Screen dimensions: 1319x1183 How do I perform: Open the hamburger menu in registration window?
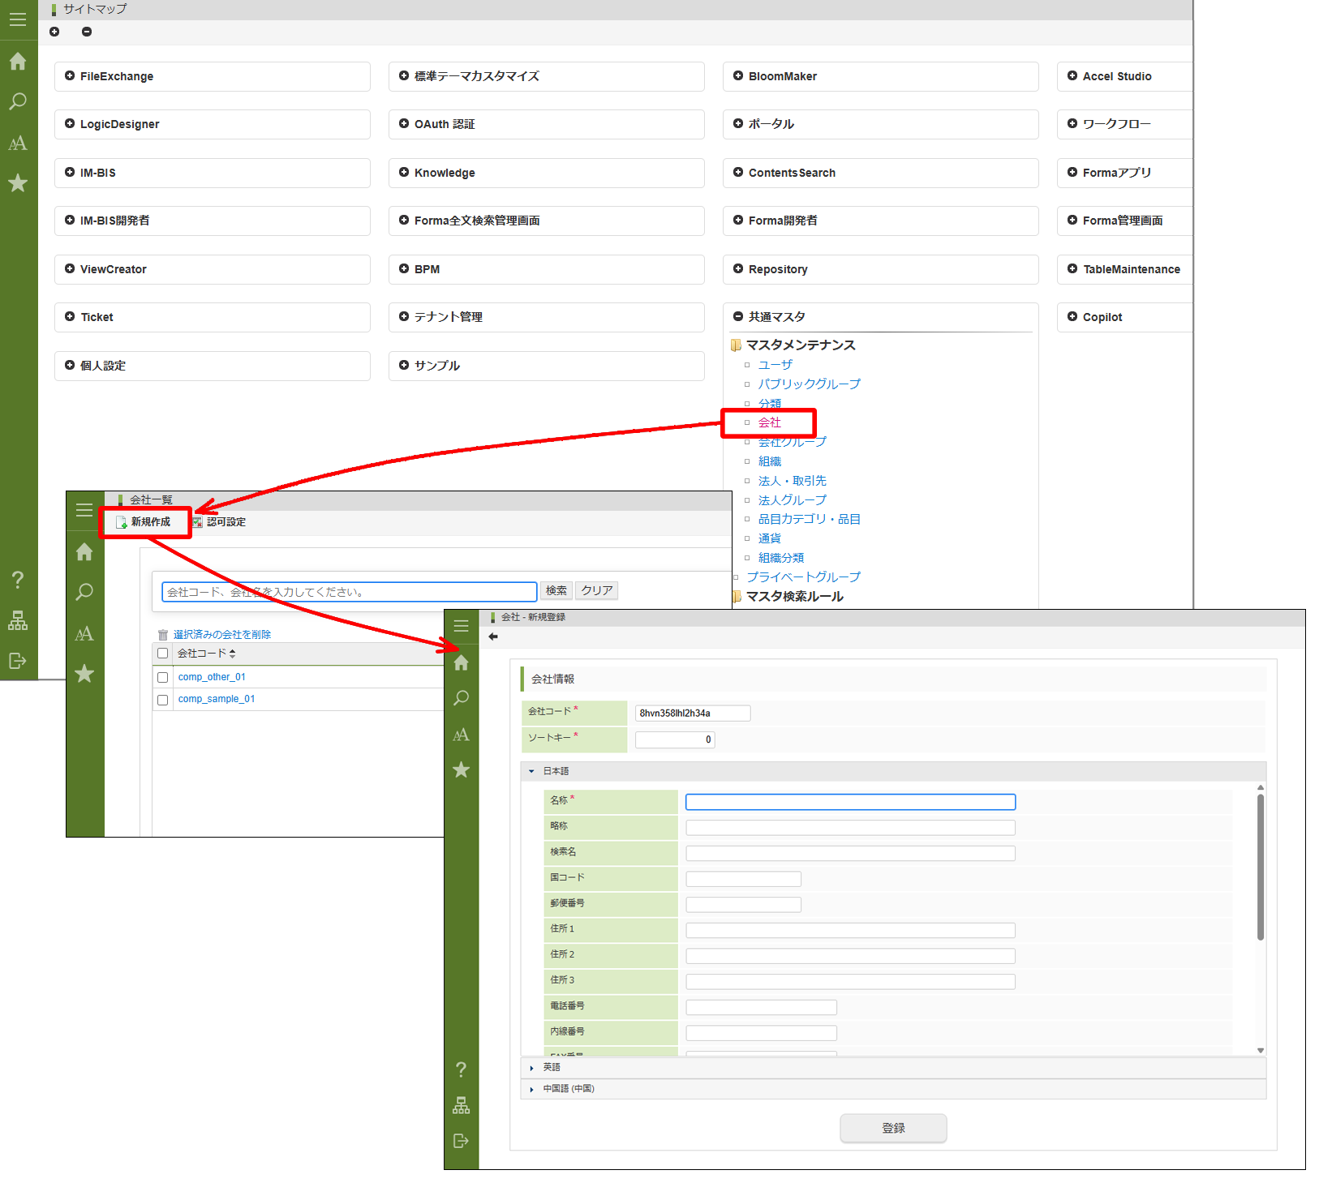pyautogui.click(x=461, y=626)
